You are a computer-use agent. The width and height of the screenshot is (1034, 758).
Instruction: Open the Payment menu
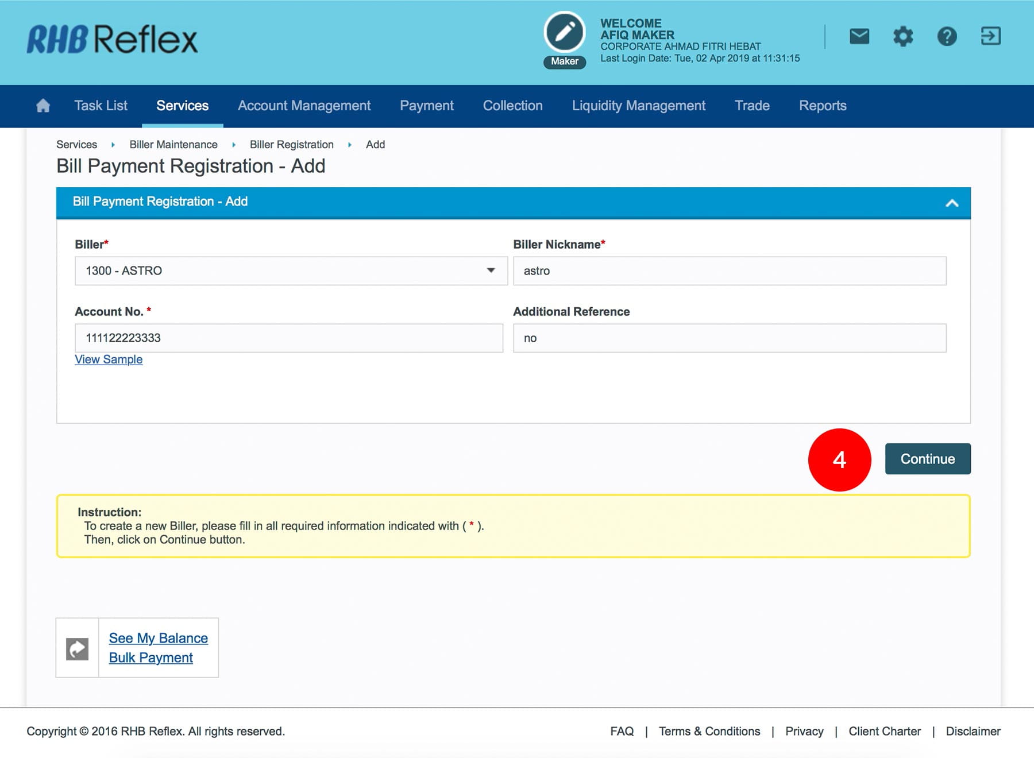pyautogui.click(x=426, y=106)
